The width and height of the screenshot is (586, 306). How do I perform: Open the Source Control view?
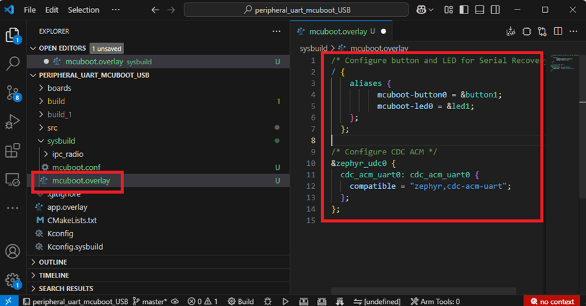[x=12, y=93]
